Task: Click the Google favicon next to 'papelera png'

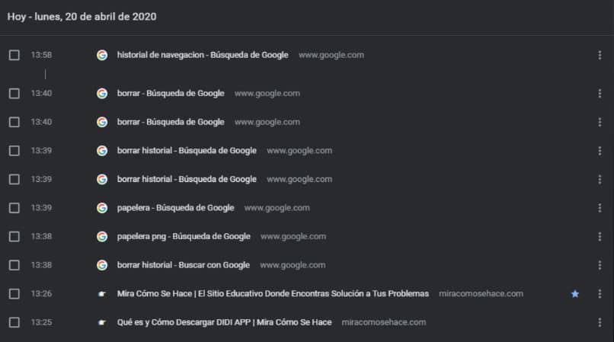Action: pyautogui.click(x=102, y=236)
